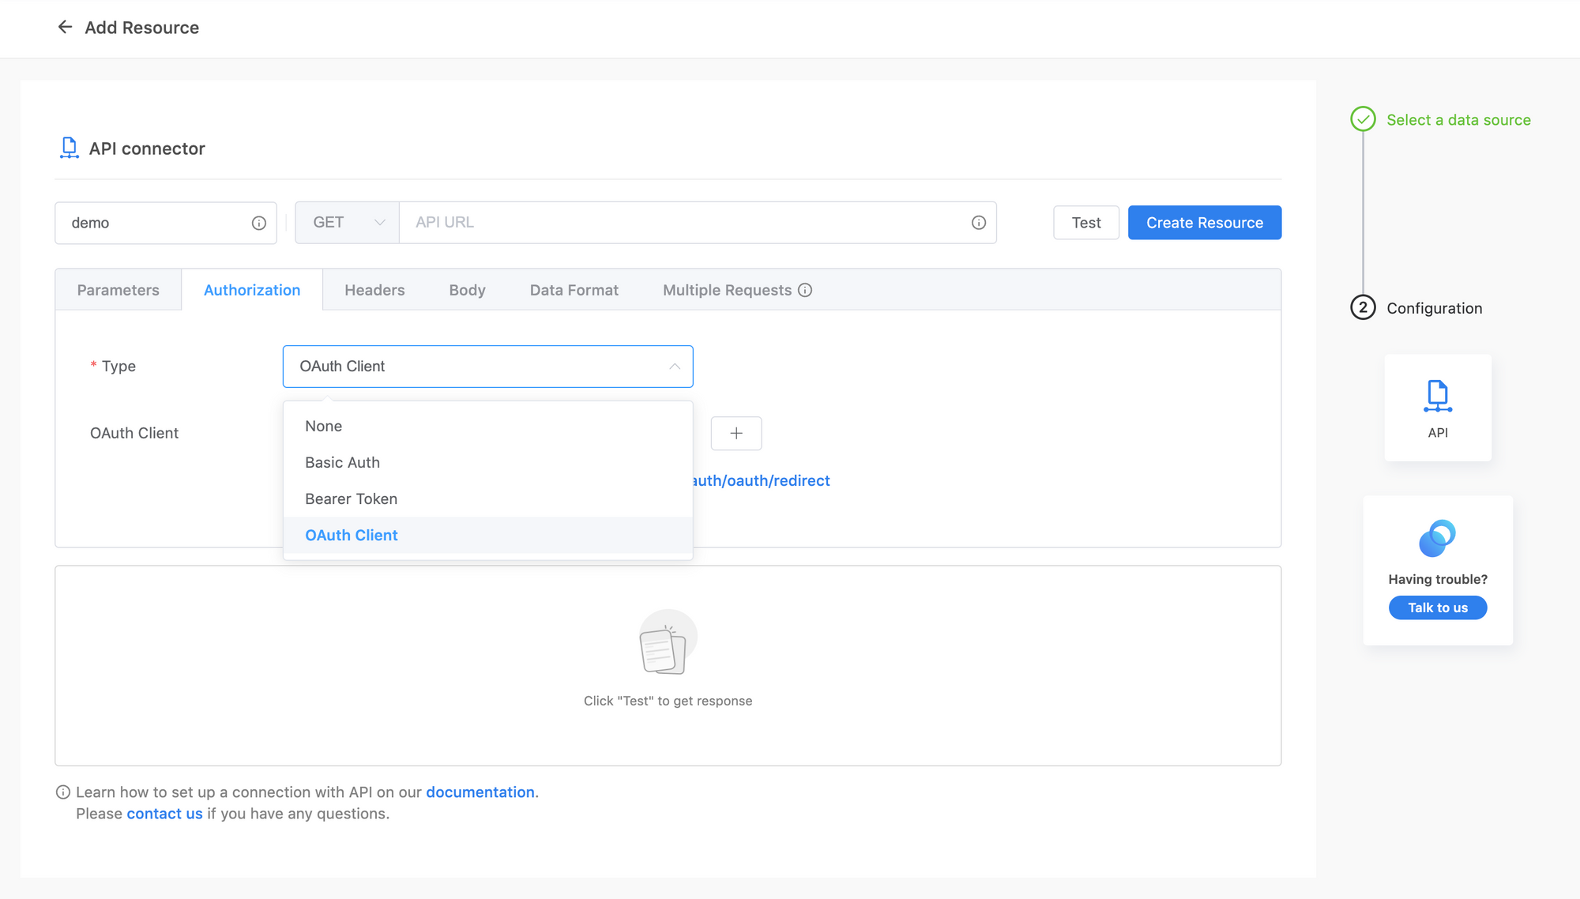The height and width of the screenshot is (899, 1580).
Task: Open the documentation link
Action: tap(480, 792)
